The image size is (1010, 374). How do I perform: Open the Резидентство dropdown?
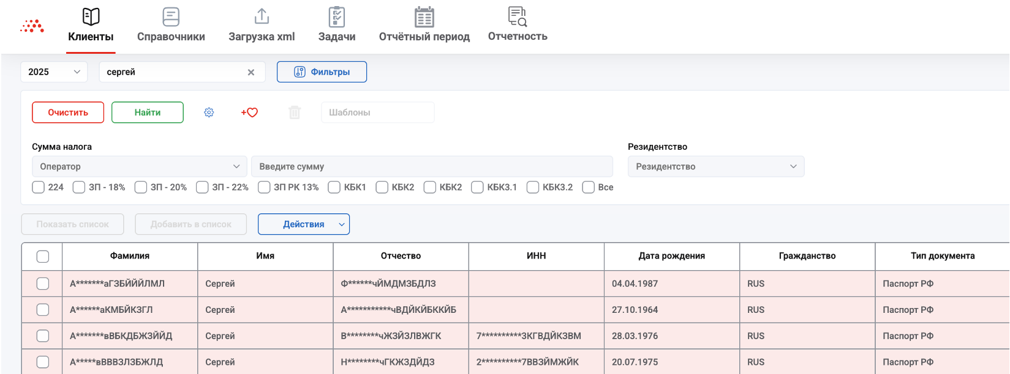click(715, 166)
